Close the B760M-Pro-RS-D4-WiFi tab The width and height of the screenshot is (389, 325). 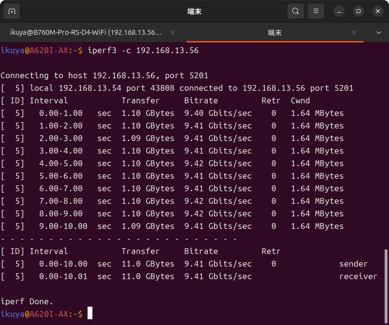pos(172,32)
